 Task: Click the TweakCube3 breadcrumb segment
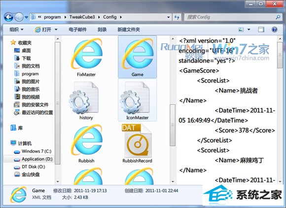coord(82,17)
